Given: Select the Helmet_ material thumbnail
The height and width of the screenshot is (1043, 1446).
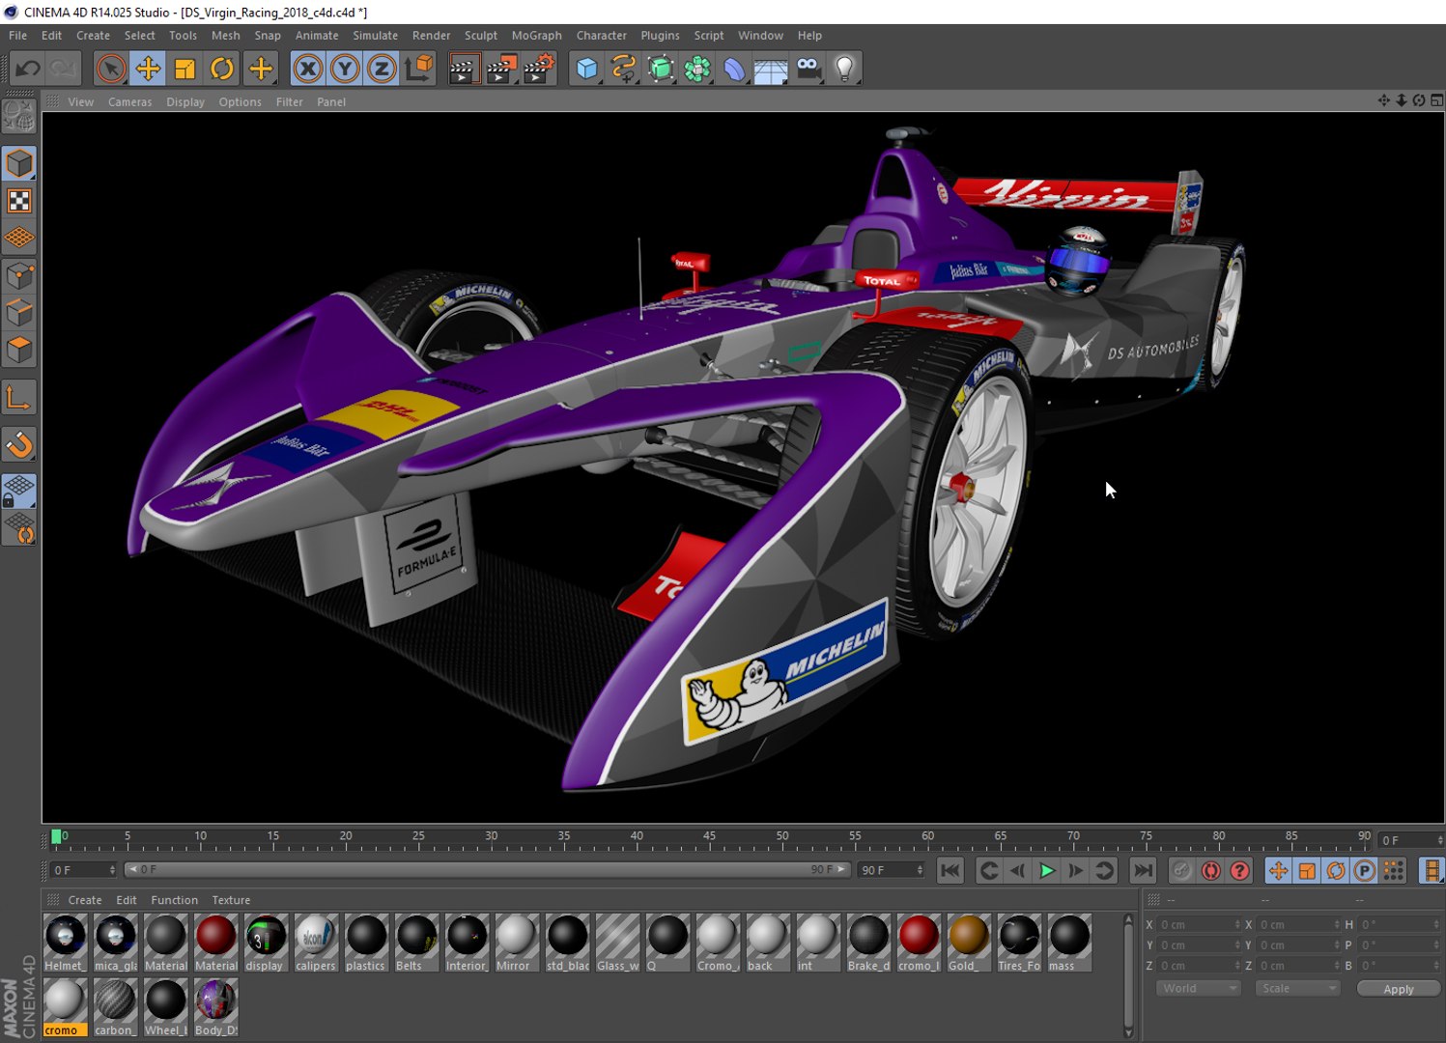Looking at the screenshot, I should 66,943.
